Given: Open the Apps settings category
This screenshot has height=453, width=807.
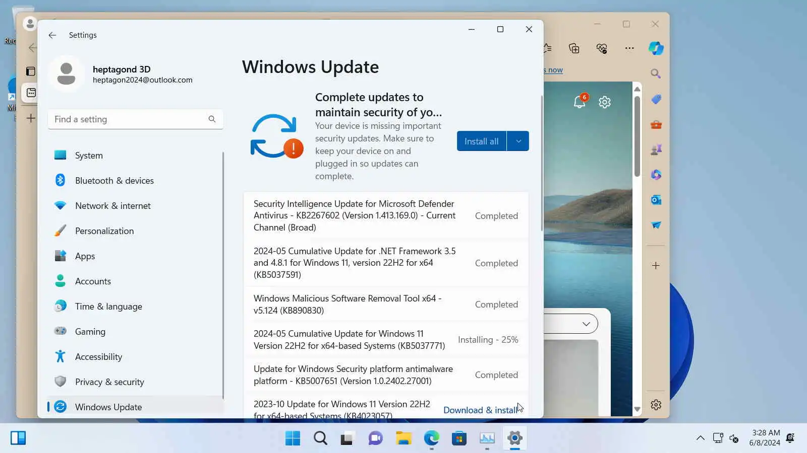Looking at the screenshot, I should [135, 256].
